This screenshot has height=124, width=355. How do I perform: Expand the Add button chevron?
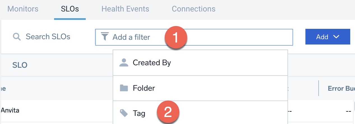(x=337, y=37)
